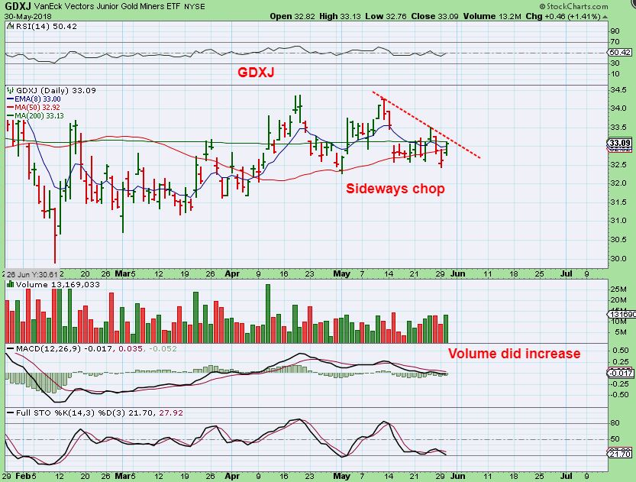Click the RSI(14) 50.42 legend
The image size is (636, 482).
coord(46,27)
